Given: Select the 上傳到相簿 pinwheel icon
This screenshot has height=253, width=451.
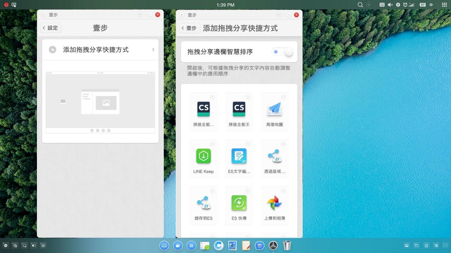Looking at the screenshot, I should [274, 203].
